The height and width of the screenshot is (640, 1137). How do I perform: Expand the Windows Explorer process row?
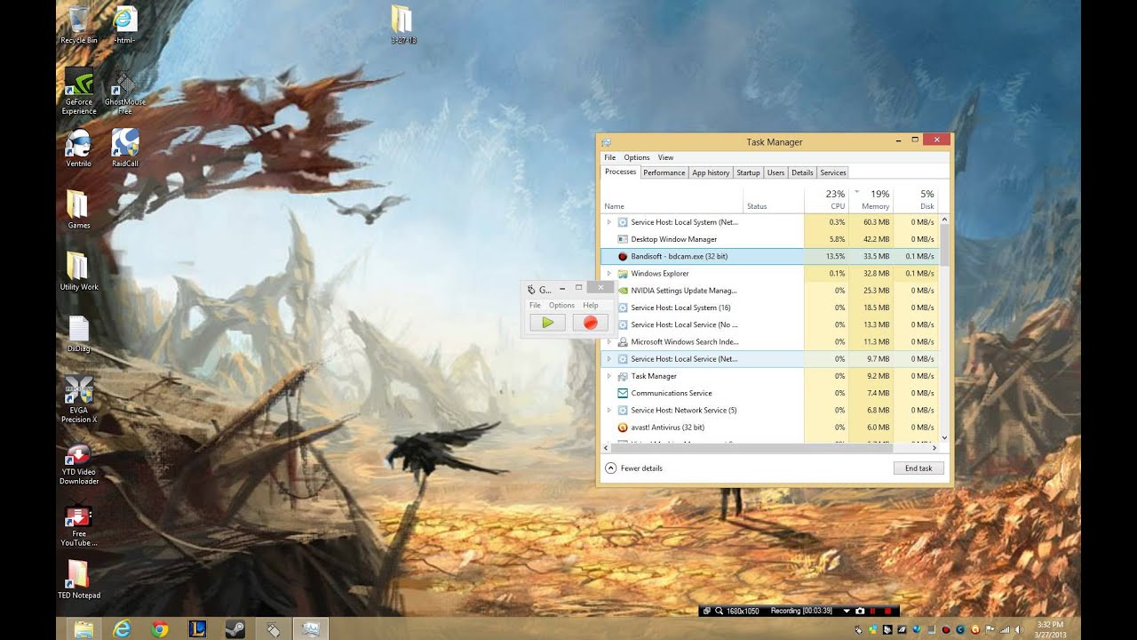608,274
